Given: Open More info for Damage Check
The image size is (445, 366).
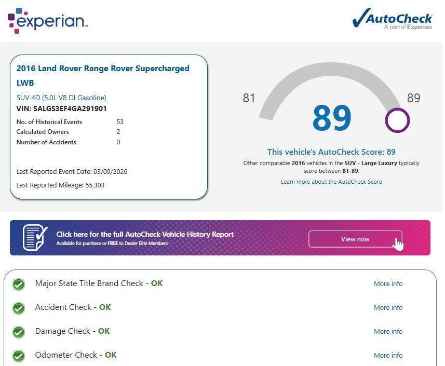Looking at the screenshot, I should pos(388,331).
